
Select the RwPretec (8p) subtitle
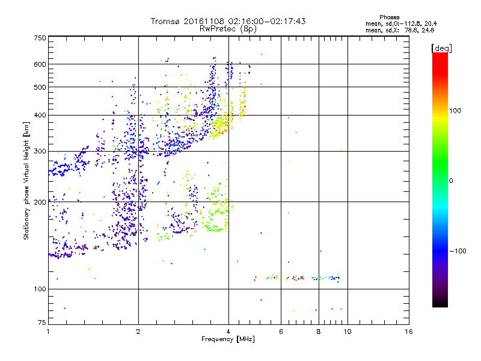pos(228,28)
